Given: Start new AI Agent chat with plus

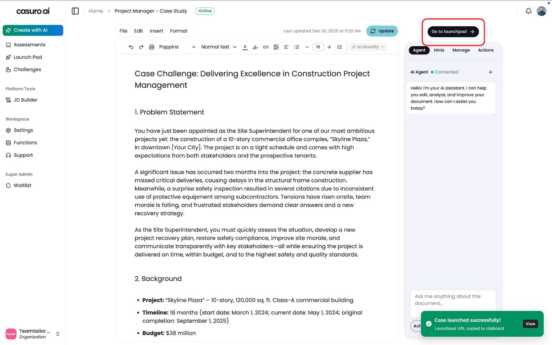Looking at the screenshot, I should point(490,72).
